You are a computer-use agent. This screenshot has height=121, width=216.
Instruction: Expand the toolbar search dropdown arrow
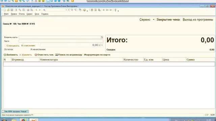click(66, 10)
